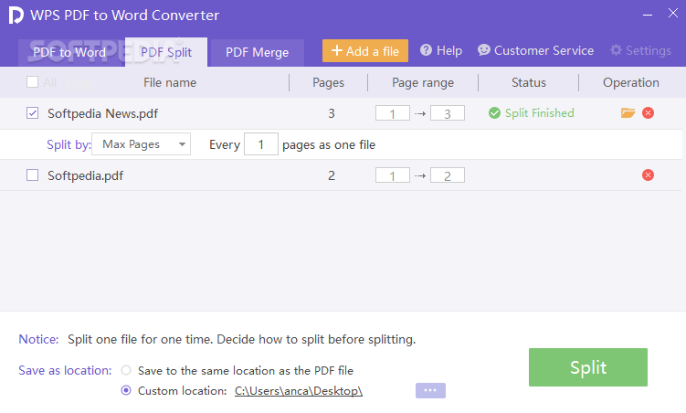Switch to the PDF Merge tab
The image size is (686, 413).
click(258, 52)
